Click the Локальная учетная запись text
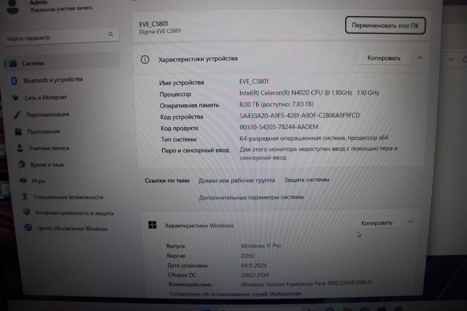This screenshot has width=467, height=311. point(62,9)
